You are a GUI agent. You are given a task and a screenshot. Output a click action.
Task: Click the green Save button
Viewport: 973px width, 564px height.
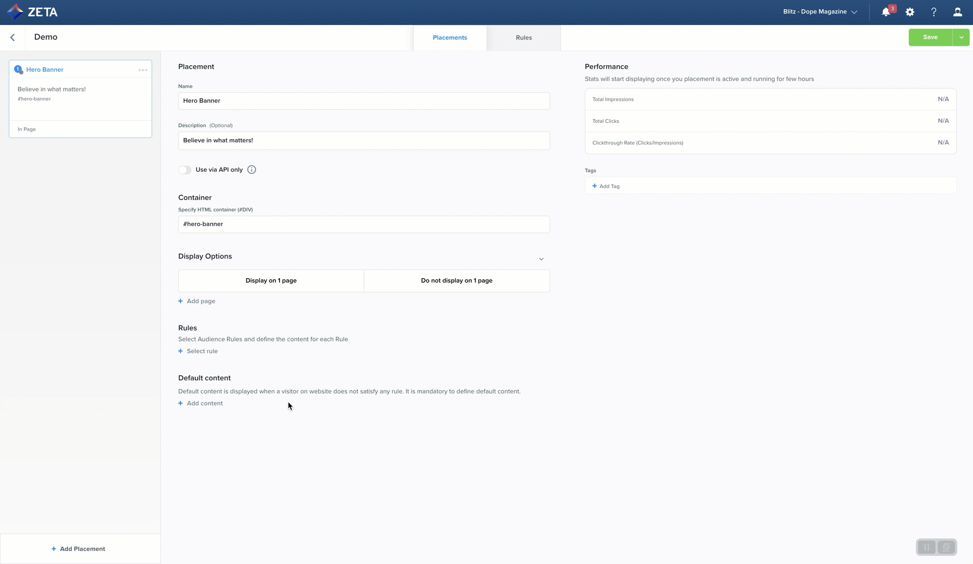[930, 37]
